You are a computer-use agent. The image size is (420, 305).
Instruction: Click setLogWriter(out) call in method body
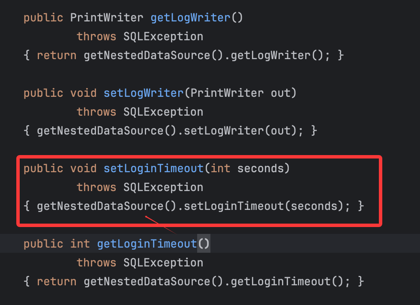[240, 131]
